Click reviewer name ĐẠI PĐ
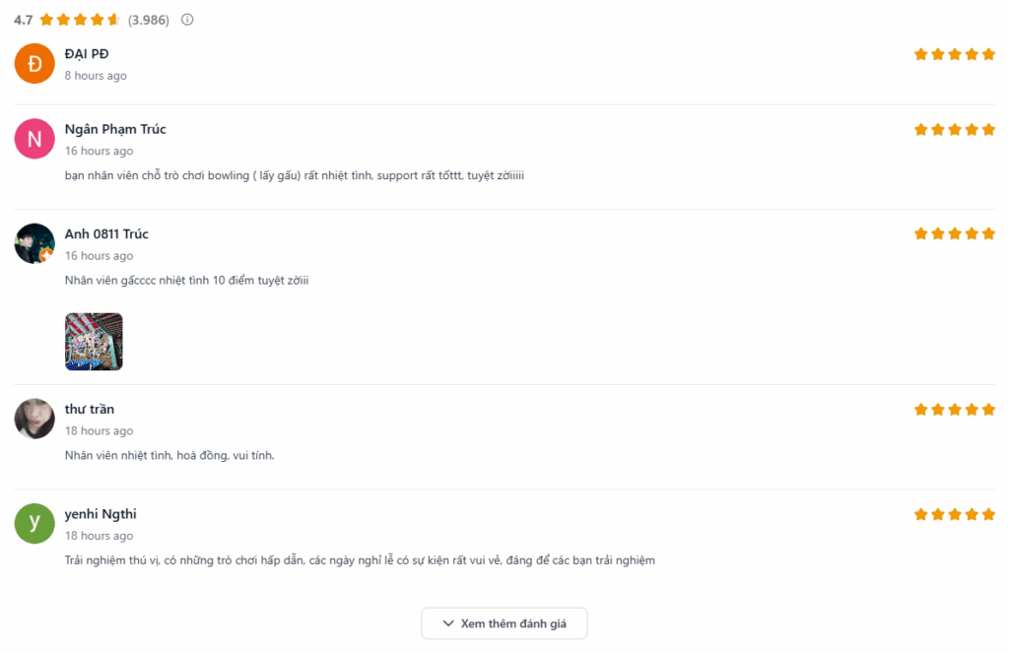 point(87,53)
